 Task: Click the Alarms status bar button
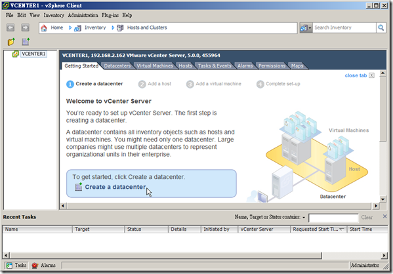(x=44, y=265)
